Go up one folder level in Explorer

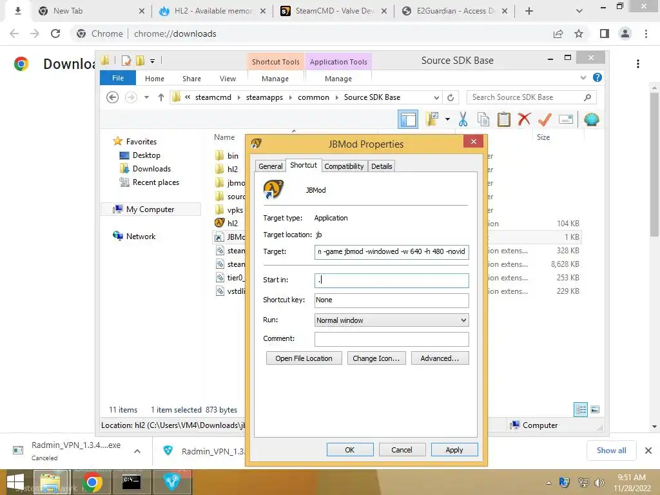160,97
